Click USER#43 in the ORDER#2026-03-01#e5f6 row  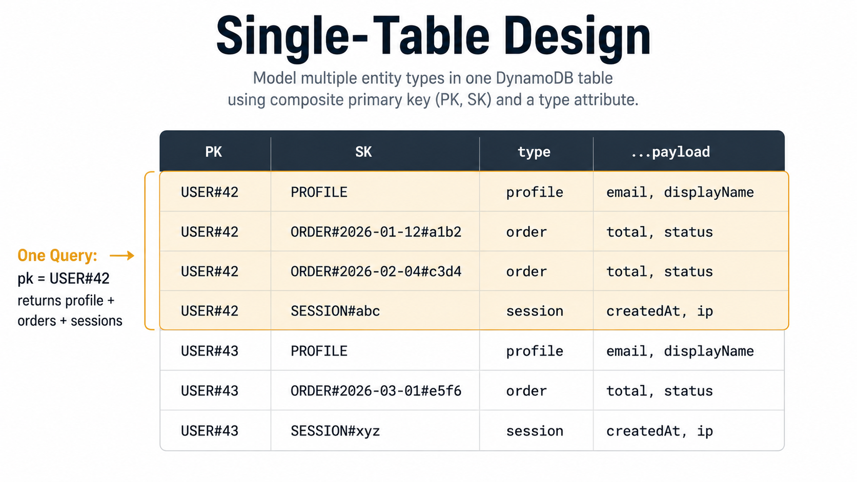(x=210, y=391)
